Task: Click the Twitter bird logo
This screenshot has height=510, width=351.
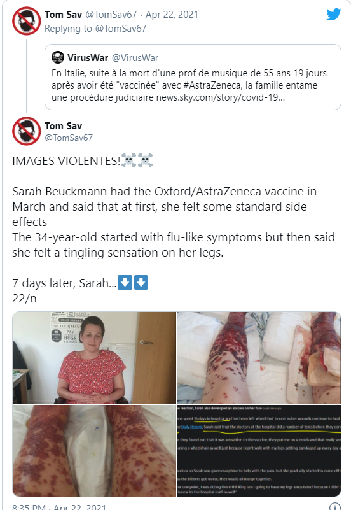Action: (333, 14)
